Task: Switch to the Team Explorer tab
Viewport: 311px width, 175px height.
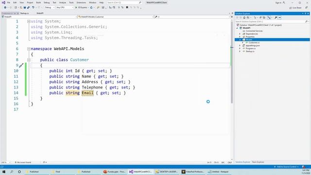Action: pyautogui.click(x=258, y=162)
